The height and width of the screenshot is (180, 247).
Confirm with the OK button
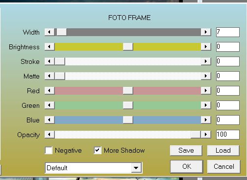point(187,167)
